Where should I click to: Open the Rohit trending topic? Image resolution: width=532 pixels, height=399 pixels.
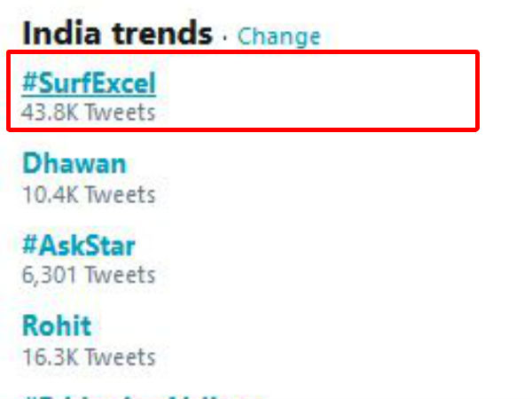coord(57,325)
